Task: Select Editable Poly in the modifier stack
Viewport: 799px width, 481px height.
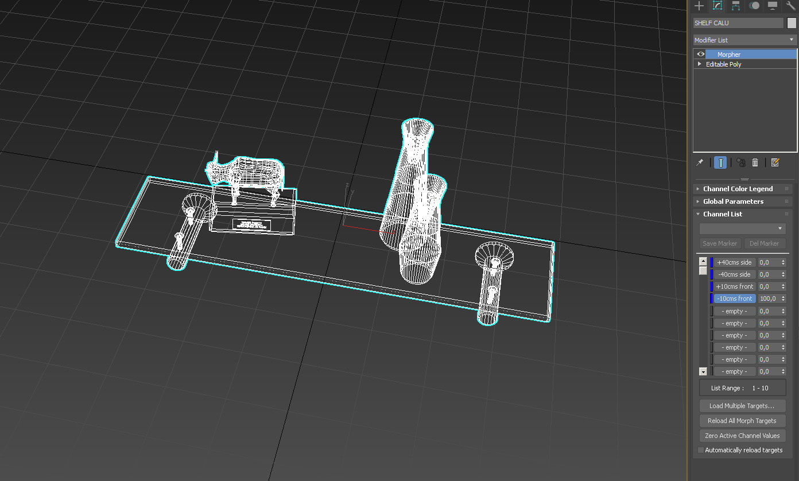Action: tap(723, 64)
